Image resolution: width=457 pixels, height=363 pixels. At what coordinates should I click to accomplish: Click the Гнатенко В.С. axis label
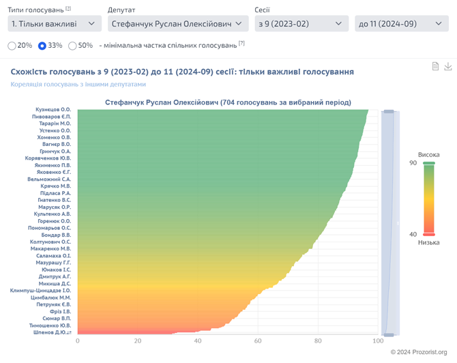coord(55,200)
